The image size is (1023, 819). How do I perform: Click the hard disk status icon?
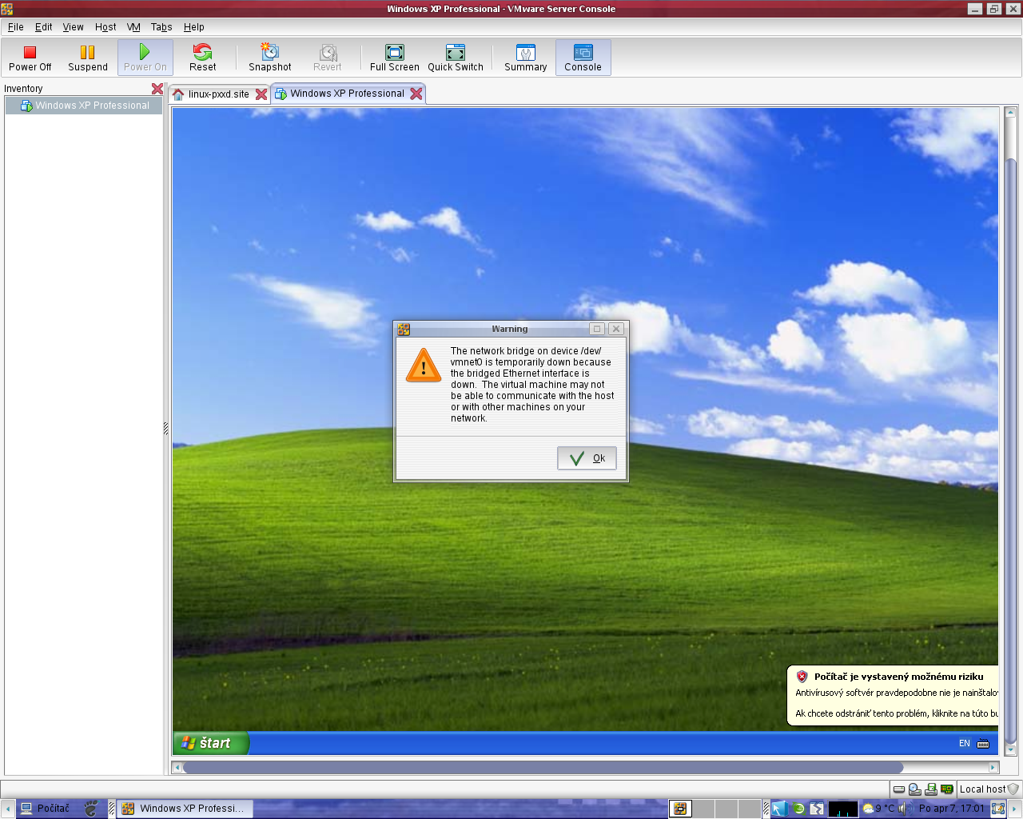click(899, 789)
